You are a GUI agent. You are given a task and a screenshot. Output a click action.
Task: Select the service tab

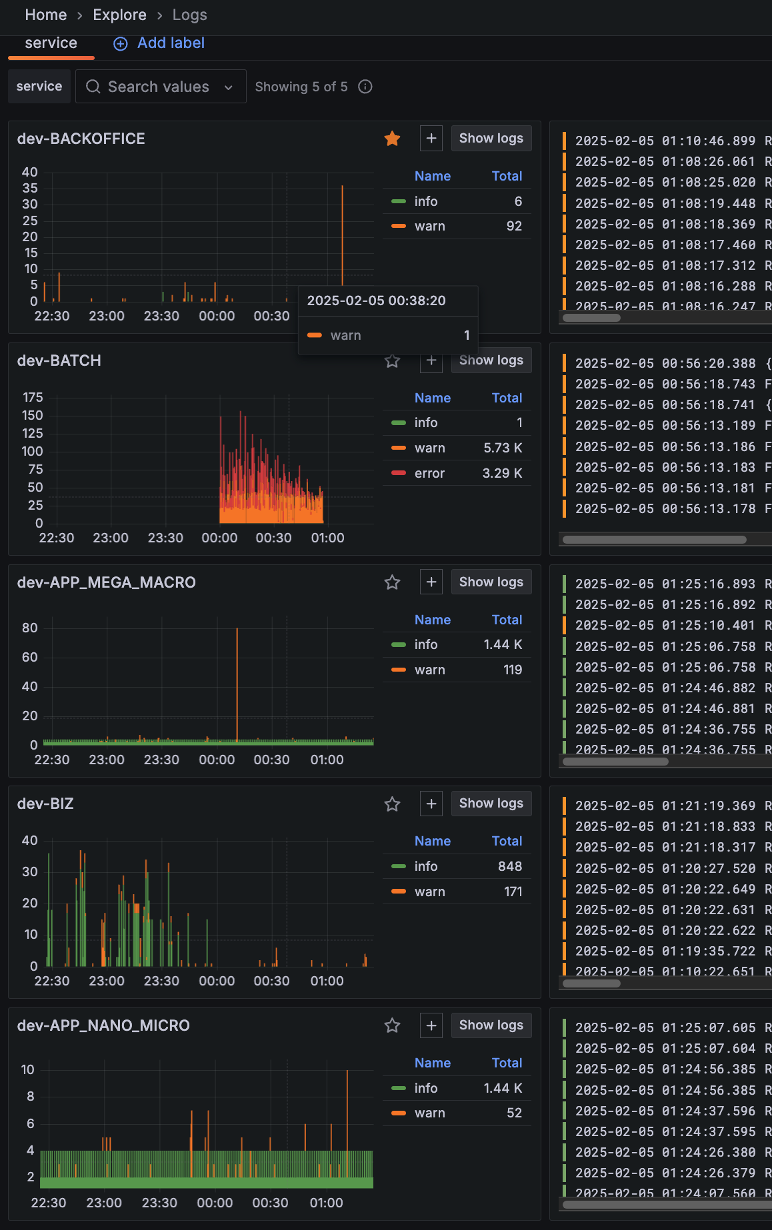51,43
